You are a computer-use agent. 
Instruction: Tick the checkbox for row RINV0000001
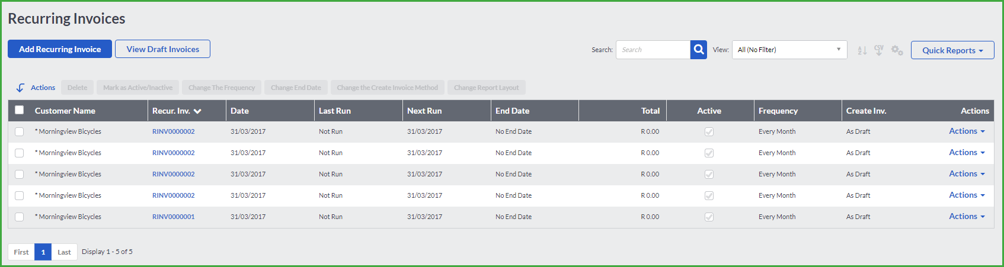tap(20, 217)
